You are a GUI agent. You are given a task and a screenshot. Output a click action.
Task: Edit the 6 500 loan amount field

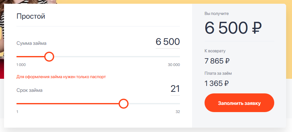(167, 42)
